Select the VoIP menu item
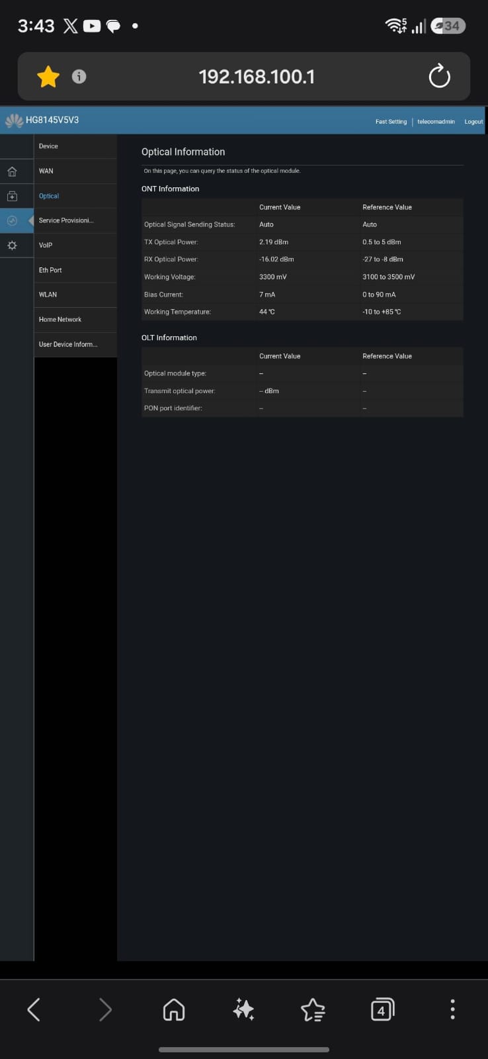 (x=75, y=245)
